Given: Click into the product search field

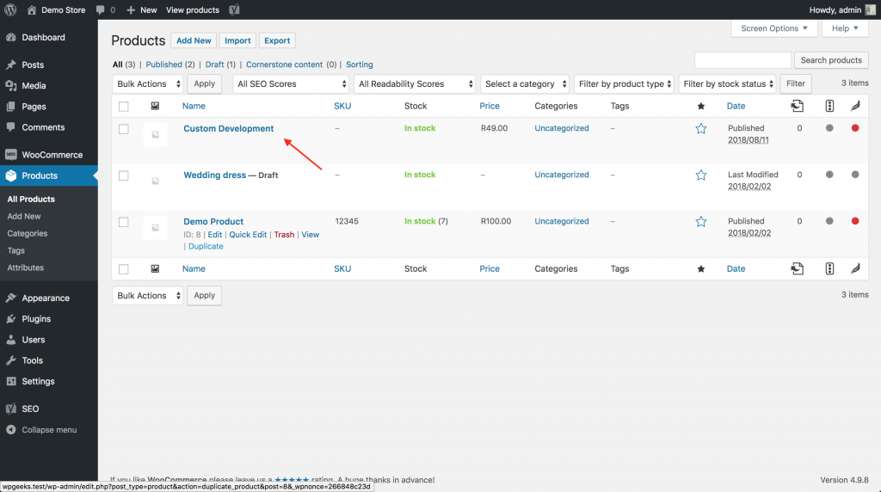Looking at the screenshot, I should [x=742, y=60].
